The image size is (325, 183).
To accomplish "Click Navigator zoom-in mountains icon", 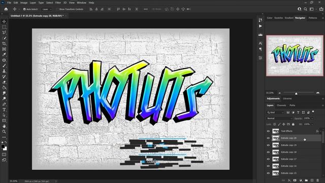I will [318, 93].
